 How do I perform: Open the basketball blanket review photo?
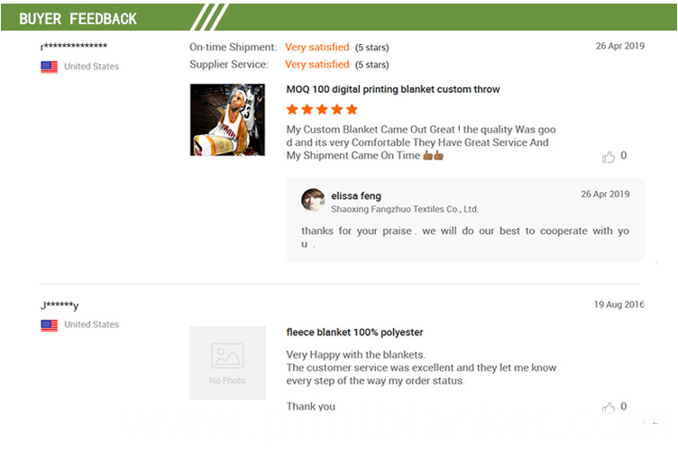click(227, 120)
